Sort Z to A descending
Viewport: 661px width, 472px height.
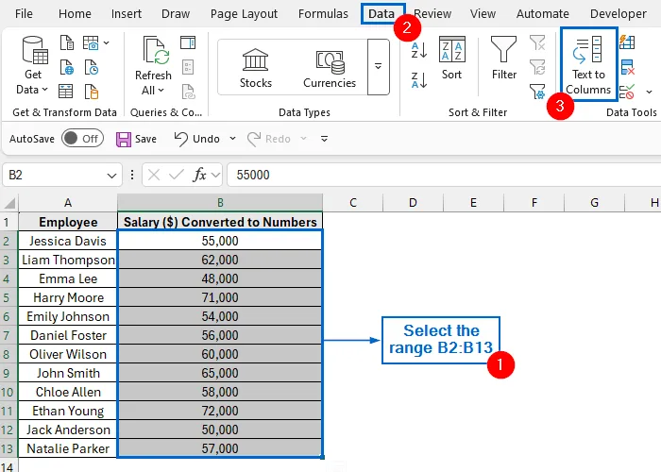(x=419, y=80)
